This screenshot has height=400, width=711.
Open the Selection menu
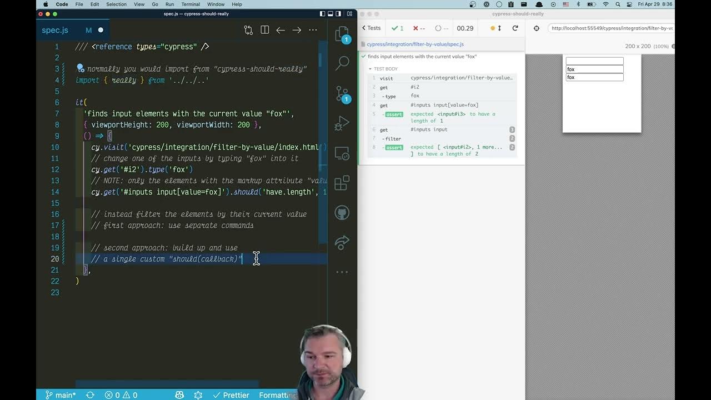coord(116,4)
